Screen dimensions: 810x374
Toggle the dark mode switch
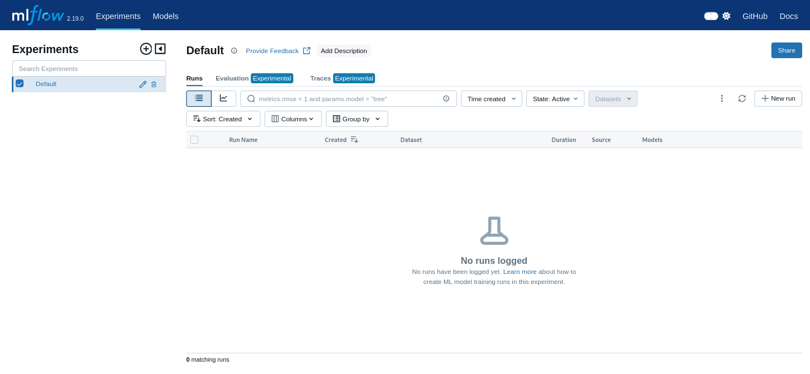[711, 16]
